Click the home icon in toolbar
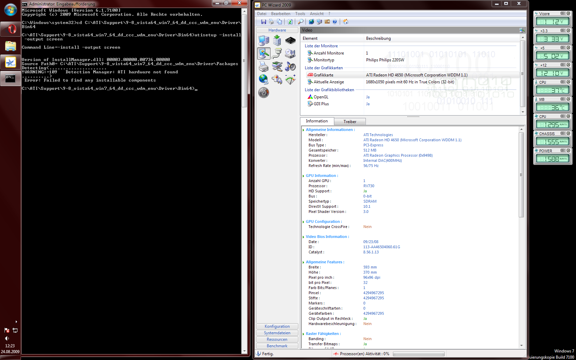The height and width of the screenshot is (360, 576). [x=346, y=22]
